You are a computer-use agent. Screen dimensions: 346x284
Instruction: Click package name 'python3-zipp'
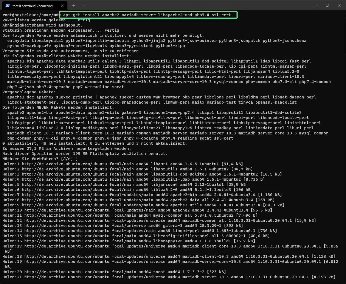170,46
